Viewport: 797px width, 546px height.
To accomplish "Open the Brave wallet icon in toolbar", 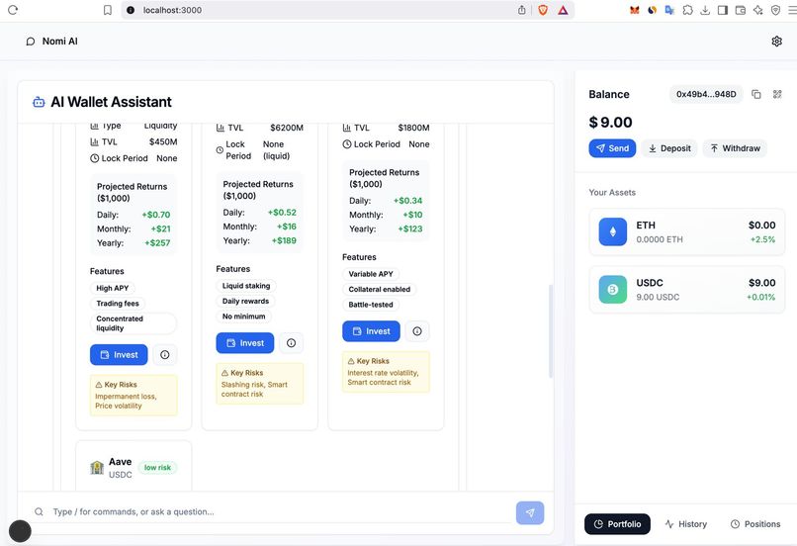I will click(740, 10).
